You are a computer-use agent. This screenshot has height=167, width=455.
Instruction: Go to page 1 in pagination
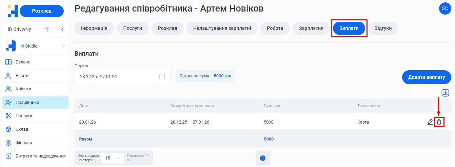pos(263,158)
